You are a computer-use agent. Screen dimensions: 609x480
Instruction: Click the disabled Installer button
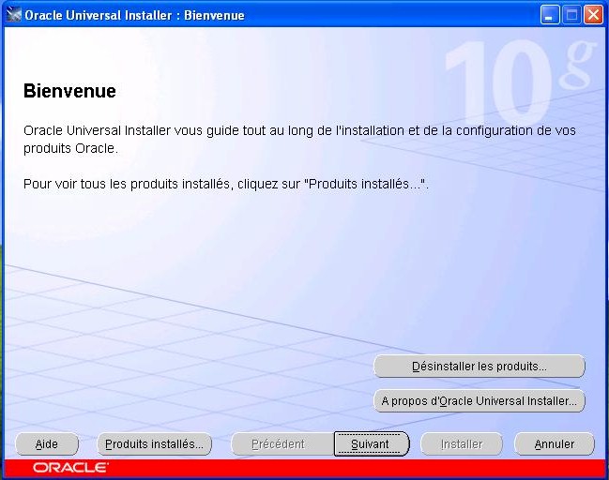(462, 444)
